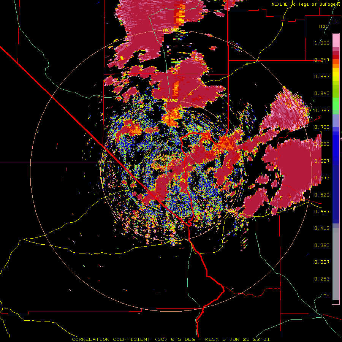The image size is (342, 342).
Task: Select the 0.893 legend value
Action: click(x=322, y=76)
